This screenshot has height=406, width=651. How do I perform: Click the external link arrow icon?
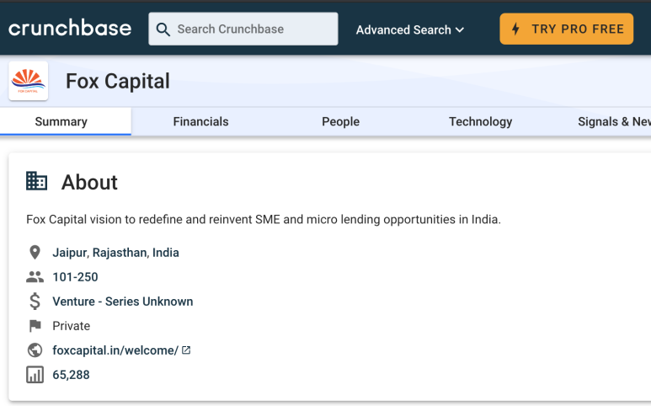(x=186, y=350)
